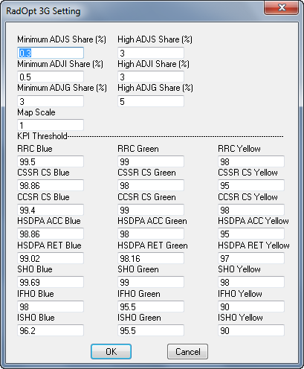The image size is (304, 369).
Task: Click the 'High ADJG Share (%)' label
Action: click(155, 88)
